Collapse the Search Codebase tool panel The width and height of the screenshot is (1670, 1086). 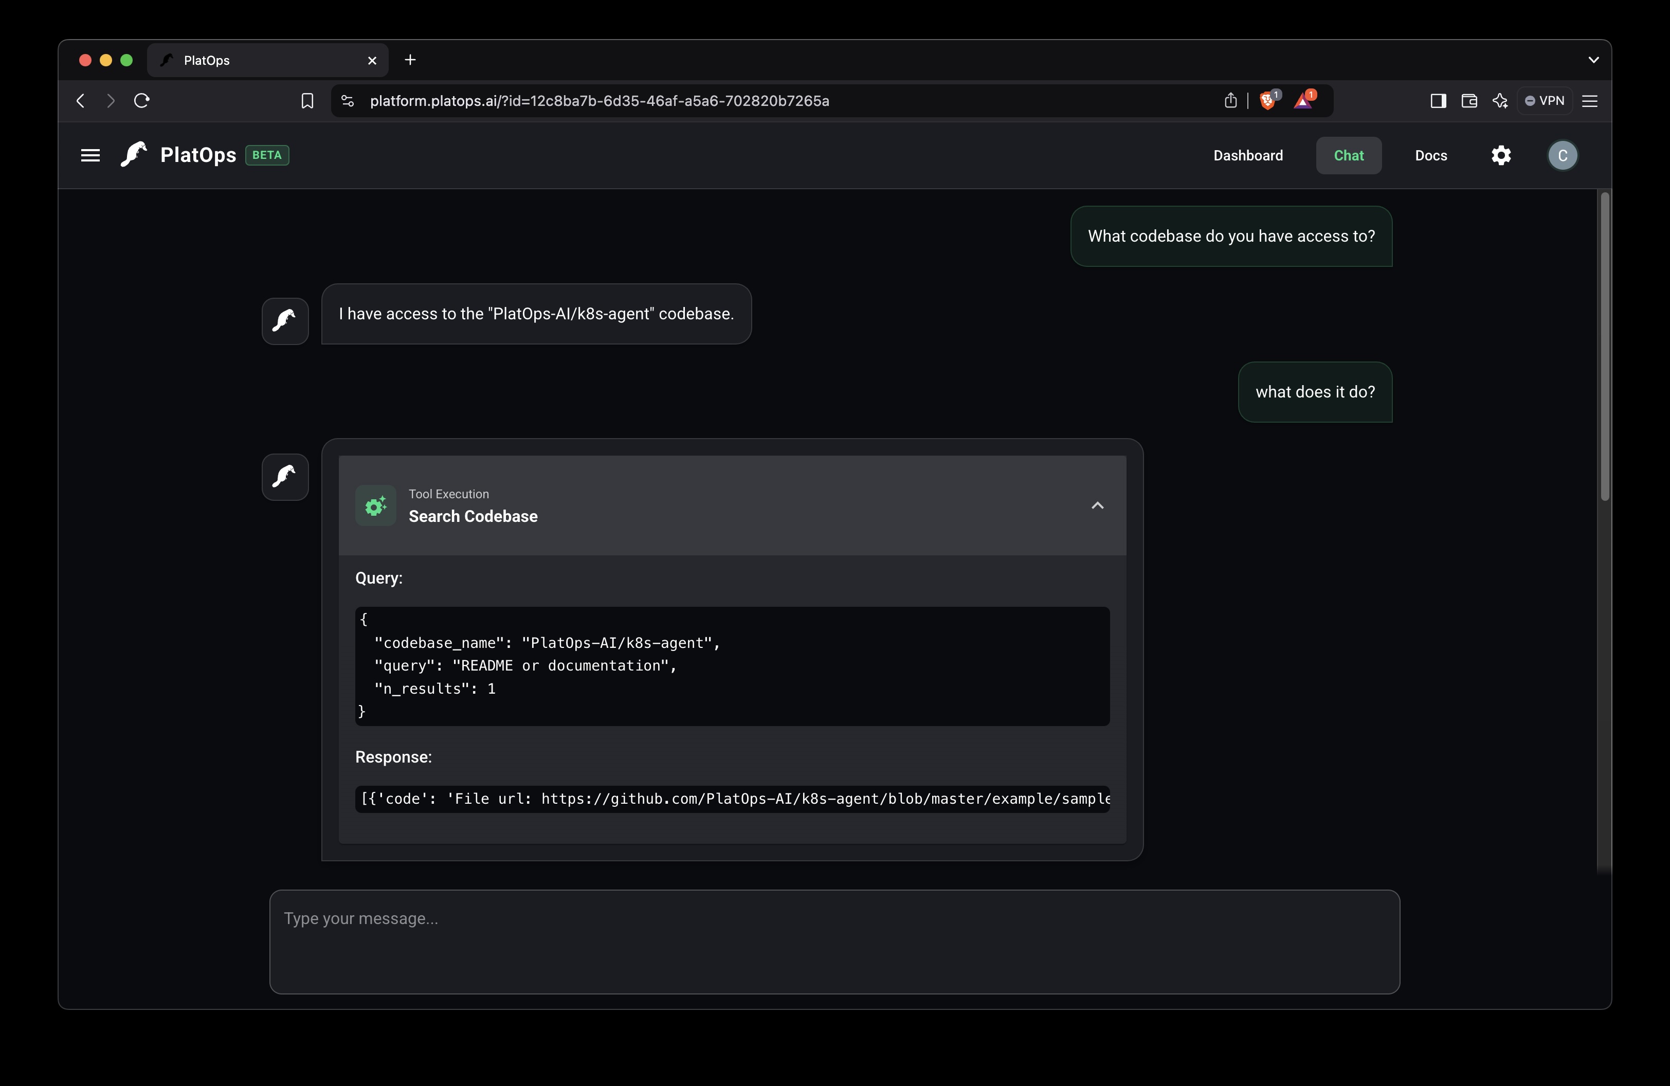(x=1097, y=506)
